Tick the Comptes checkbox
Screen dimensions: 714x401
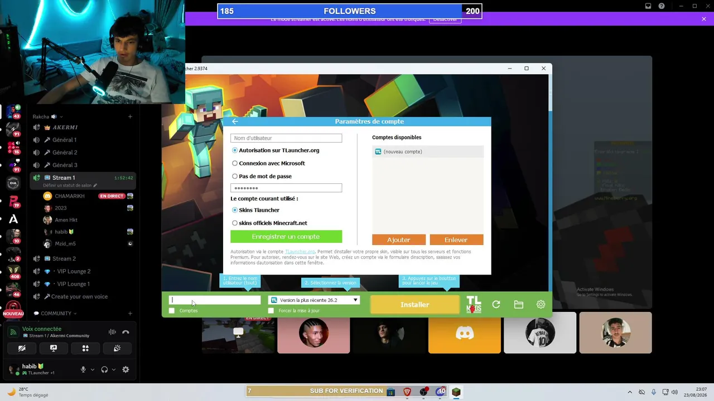[x=172, y=311]
